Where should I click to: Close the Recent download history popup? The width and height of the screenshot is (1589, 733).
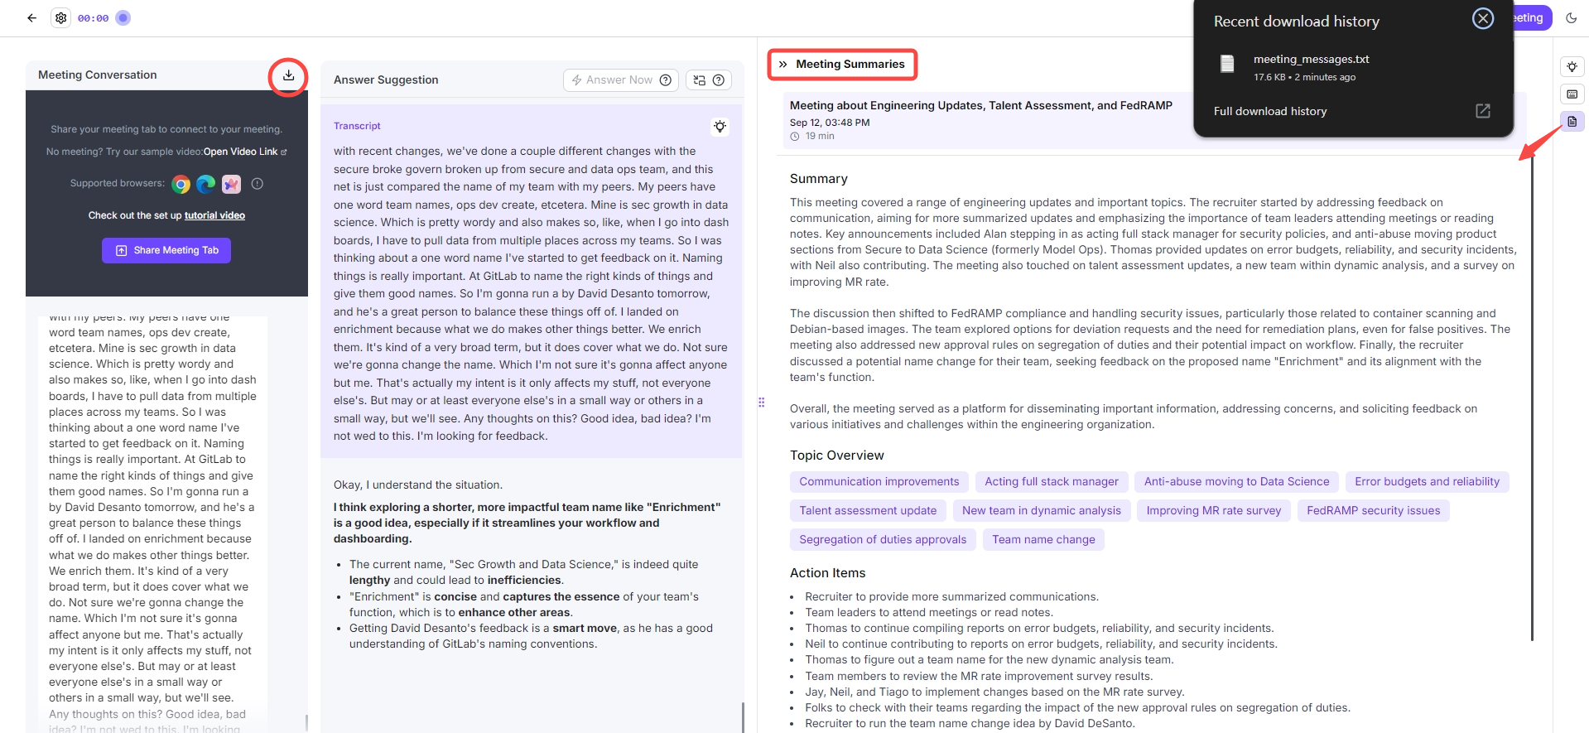point(1482,19)
